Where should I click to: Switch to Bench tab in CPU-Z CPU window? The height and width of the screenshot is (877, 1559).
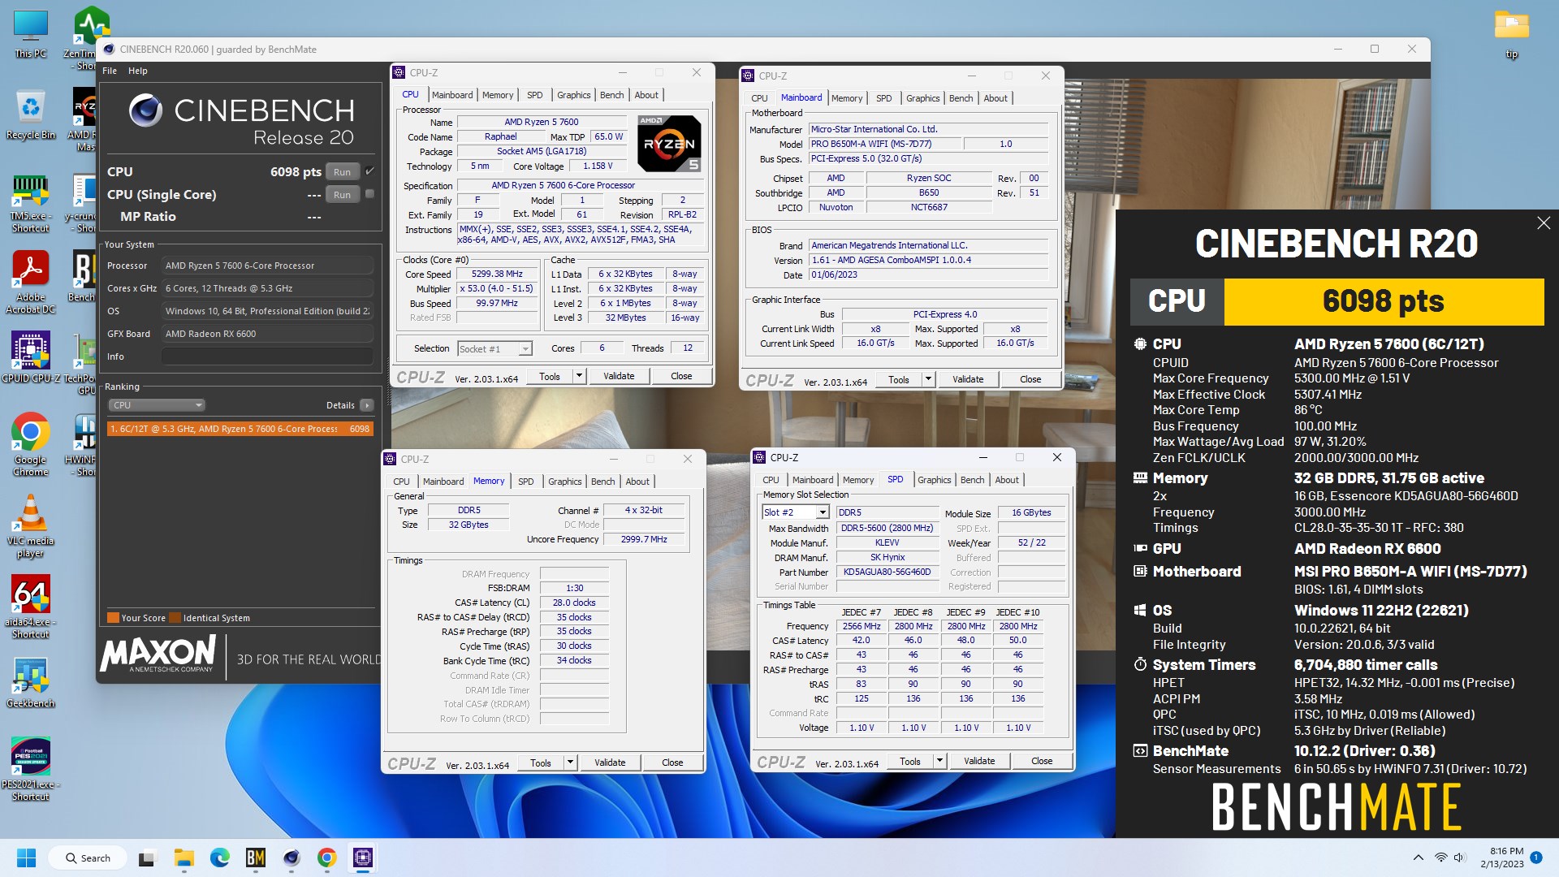click(x=611, y=95)
